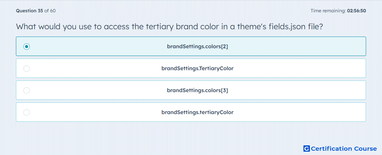Click the question heading about tertiary brand color

[169, 26]
